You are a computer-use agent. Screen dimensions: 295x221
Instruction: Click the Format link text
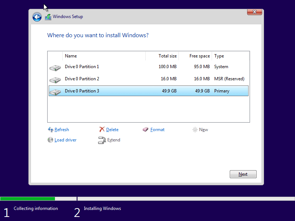tap(157, 130)
